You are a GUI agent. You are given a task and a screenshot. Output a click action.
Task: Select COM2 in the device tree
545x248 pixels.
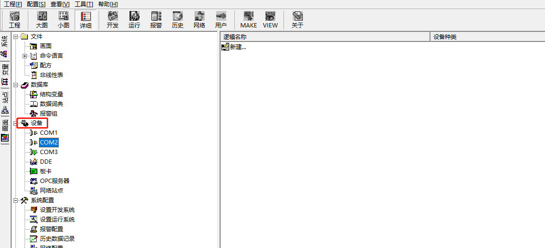pyautogui.click(x=49, y=143)
